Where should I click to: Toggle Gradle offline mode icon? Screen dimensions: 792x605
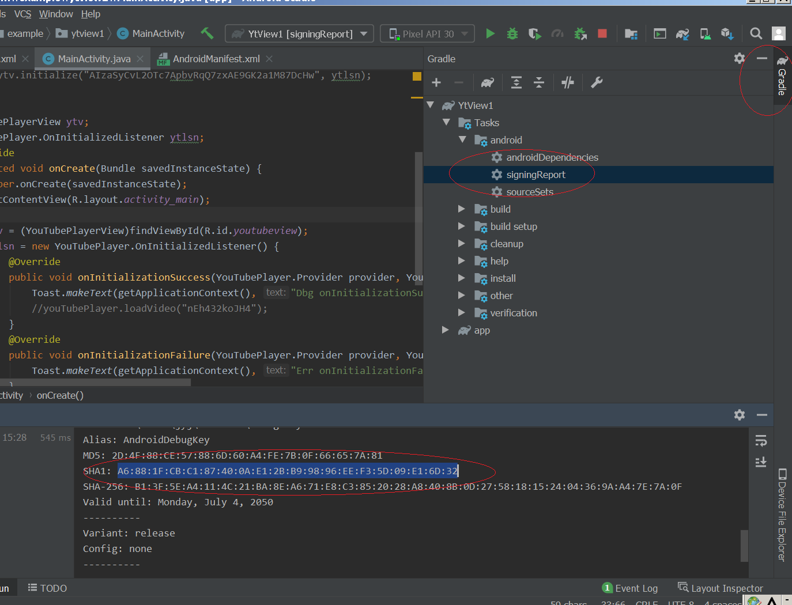tap(568, 82)
